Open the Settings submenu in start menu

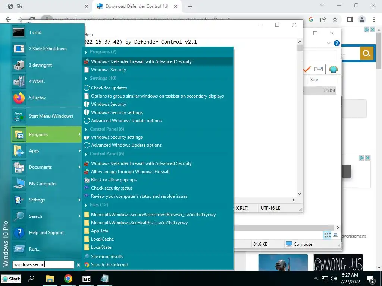click(x=46, y=200)
